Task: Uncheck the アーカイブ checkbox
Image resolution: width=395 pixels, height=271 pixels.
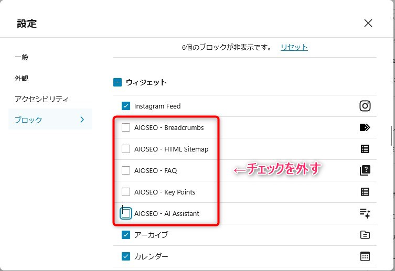Action: (x=126, y=235)
